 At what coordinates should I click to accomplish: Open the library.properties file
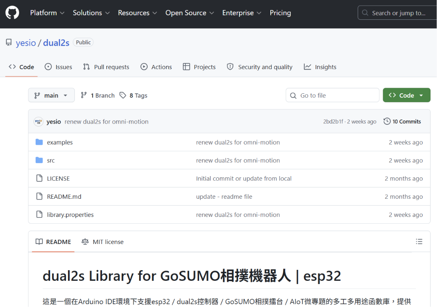point(70,214)
